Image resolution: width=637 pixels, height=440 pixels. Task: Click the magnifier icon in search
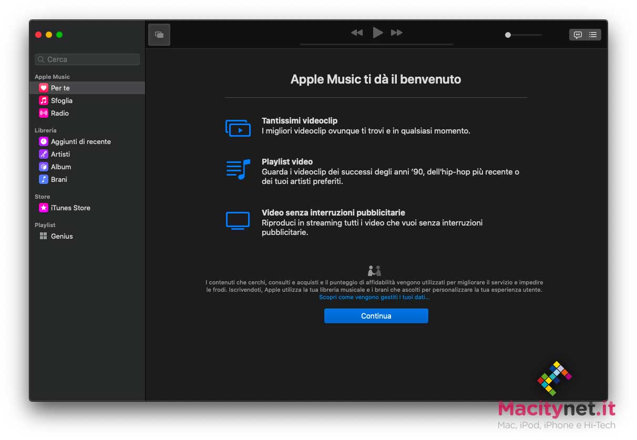click(x=42, y=59)
